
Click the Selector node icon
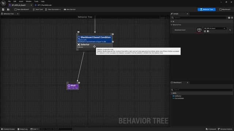[79, 45]
